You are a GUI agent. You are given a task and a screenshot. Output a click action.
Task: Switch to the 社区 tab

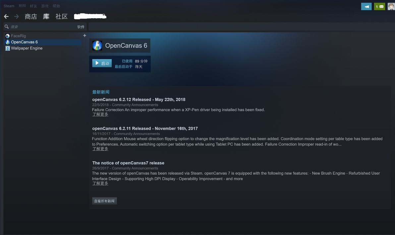click(x=62, y=17)
